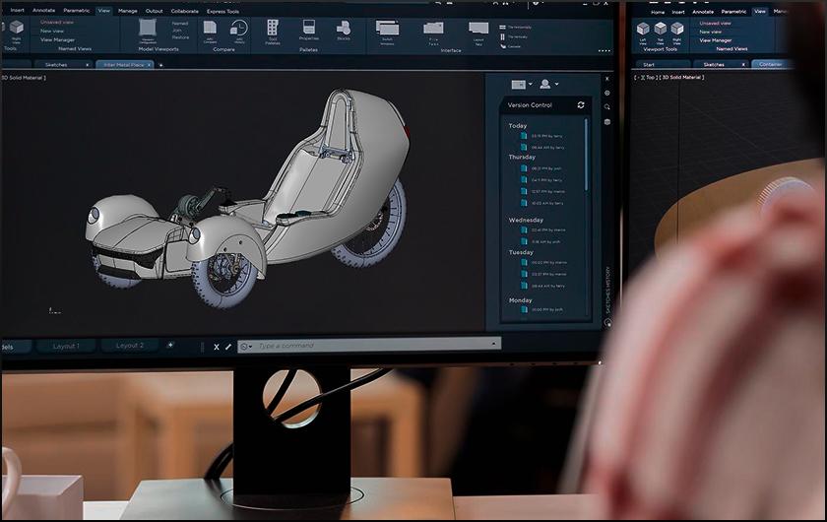Click New View in Named Views
The width and height of the screenshot is (827, 522).
pyautogui.click(x=52, y=31)
